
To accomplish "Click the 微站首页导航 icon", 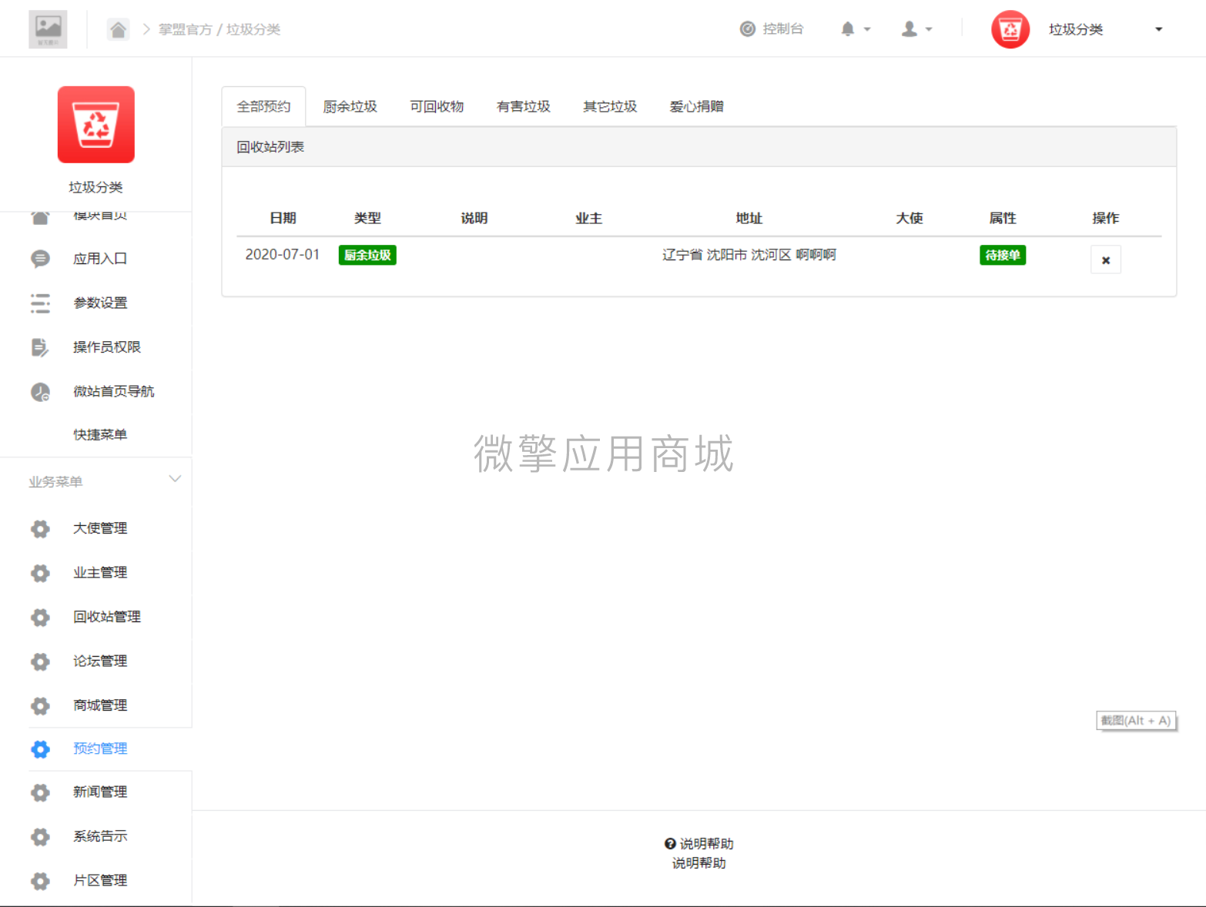I will (x=40, y=392).
